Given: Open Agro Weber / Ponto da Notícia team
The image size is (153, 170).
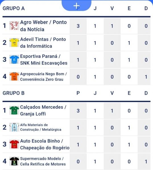Looking at the screenshot, I should (x=44, y=26).
